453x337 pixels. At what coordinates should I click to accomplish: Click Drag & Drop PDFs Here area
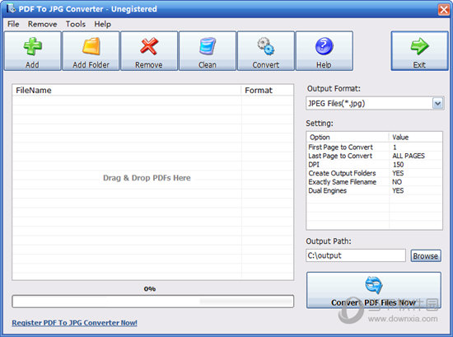(x=147, y=178)
